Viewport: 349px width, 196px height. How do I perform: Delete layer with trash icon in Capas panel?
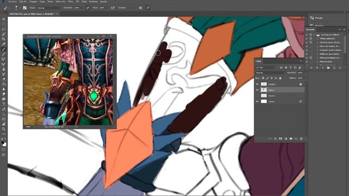tap(302, 138)
